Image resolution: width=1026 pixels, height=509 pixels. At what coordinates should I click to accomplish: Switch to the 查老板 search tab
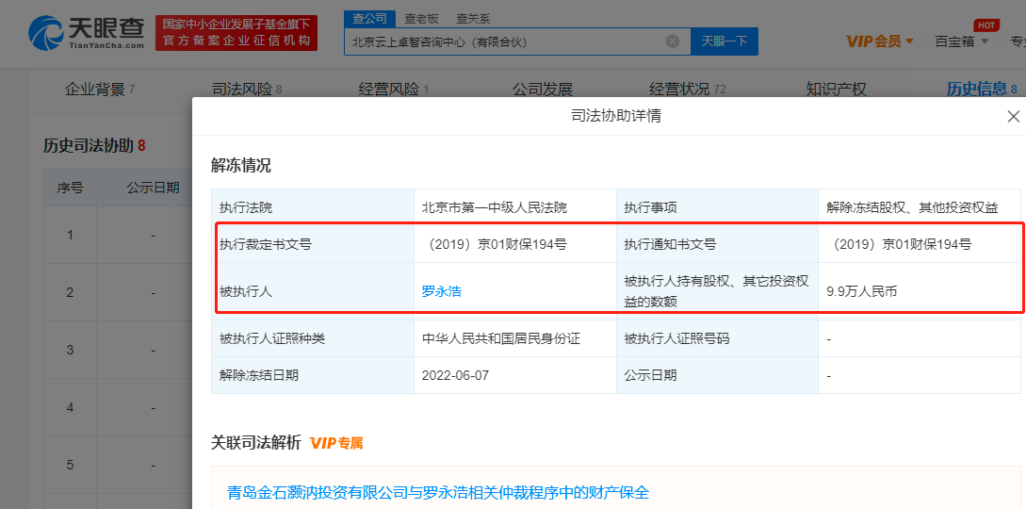421,19
